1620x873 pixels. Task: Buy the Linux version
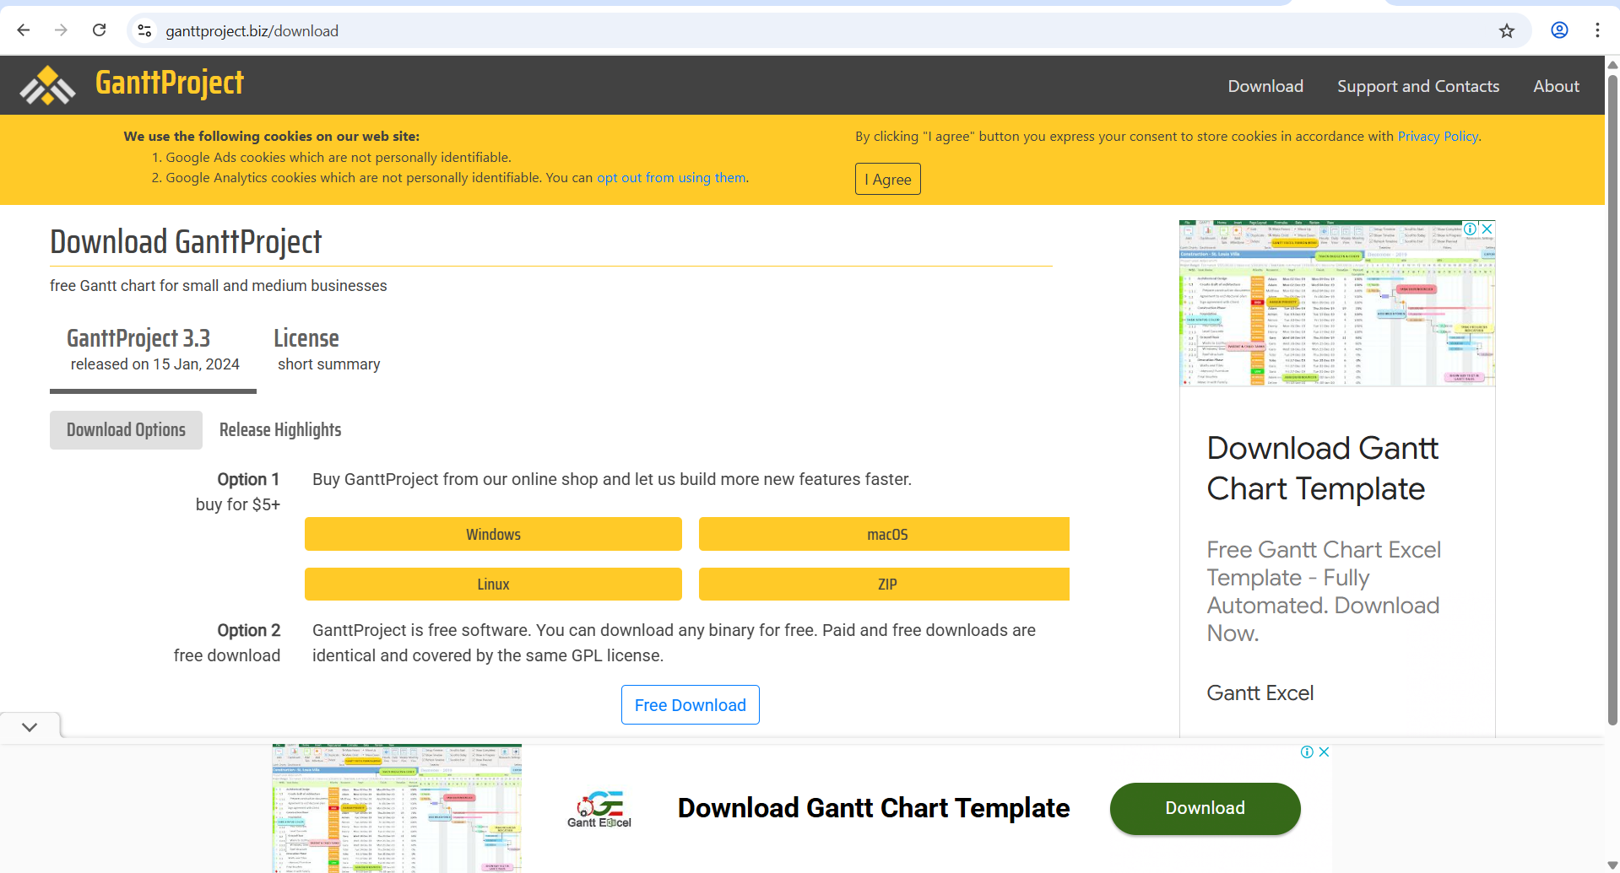pyautogui.click(x=493, y=584)
